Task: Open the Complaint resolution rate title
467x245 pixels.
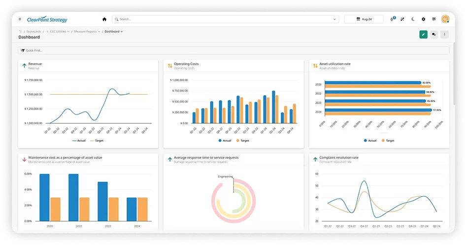Action: (339, 158)
